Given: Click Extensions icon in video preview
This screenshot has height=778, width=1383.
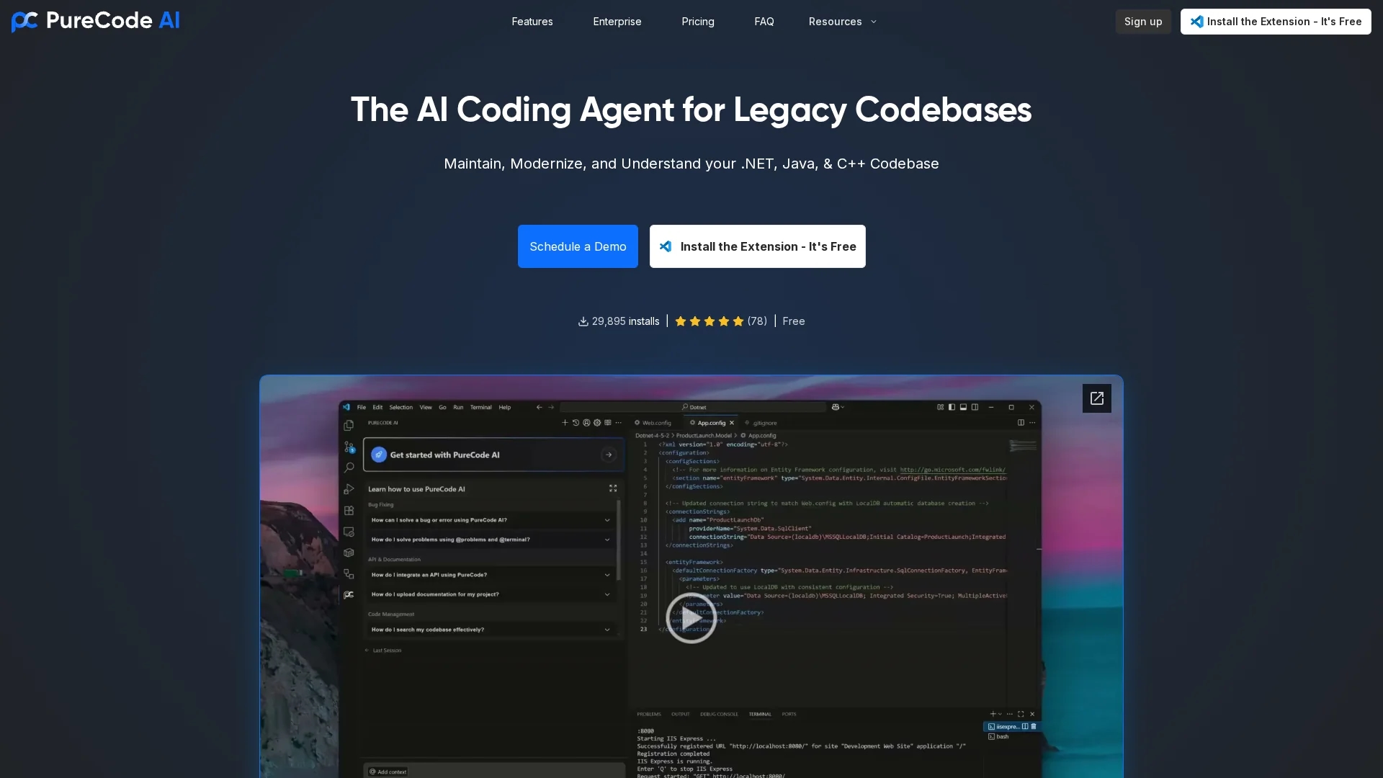Looking at the screenshot, I should pyautogui.click(x=349, y=511).
